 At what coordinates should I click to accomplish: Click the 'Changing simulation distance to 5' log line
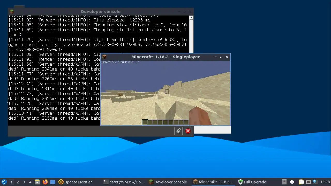coord(97,32)
